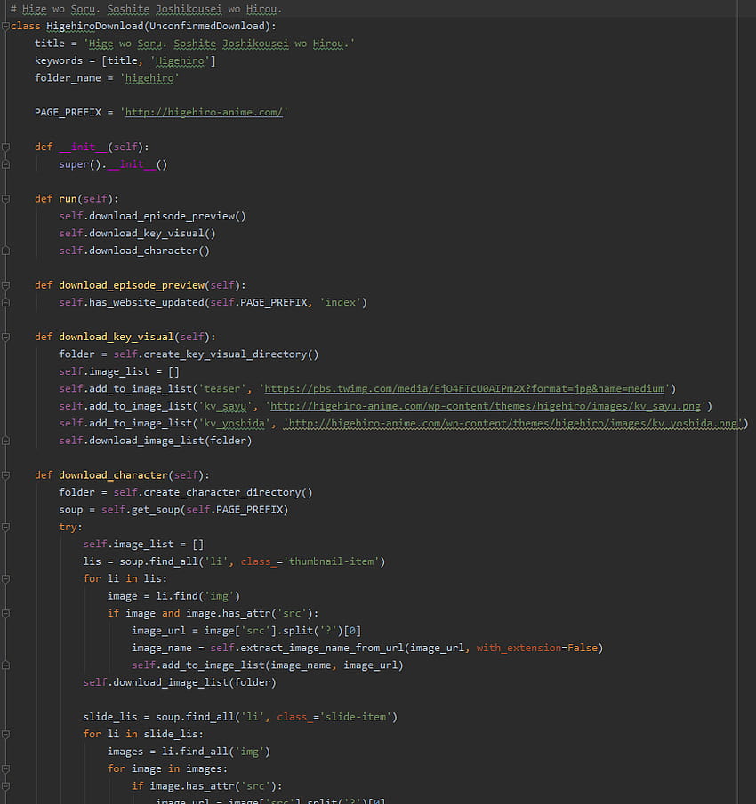Screen dimensions: 756x804
Task: Click the 'thumbnail-item' class string
Action: 331,561
